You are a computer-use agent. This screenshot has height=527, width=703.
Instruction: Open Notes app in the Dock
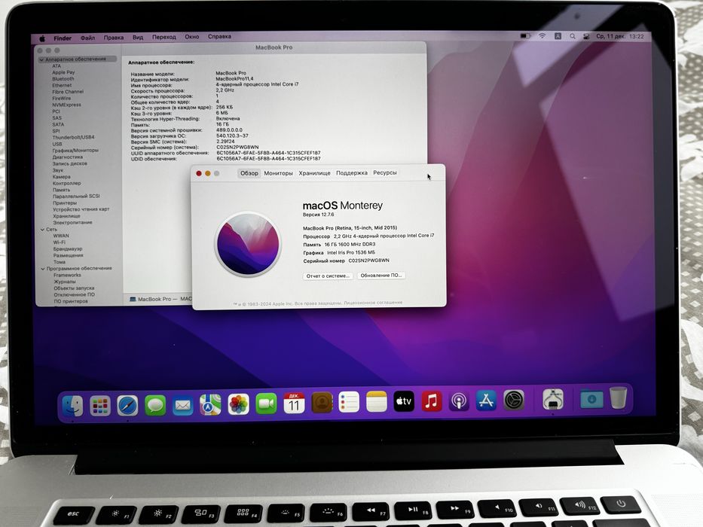click(376, 401)
